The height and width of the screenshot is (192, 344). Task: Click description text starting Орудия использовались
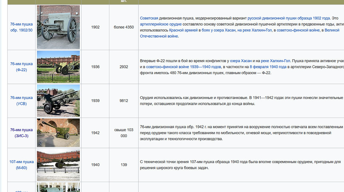pyautogui.click(x=241, y=101)
